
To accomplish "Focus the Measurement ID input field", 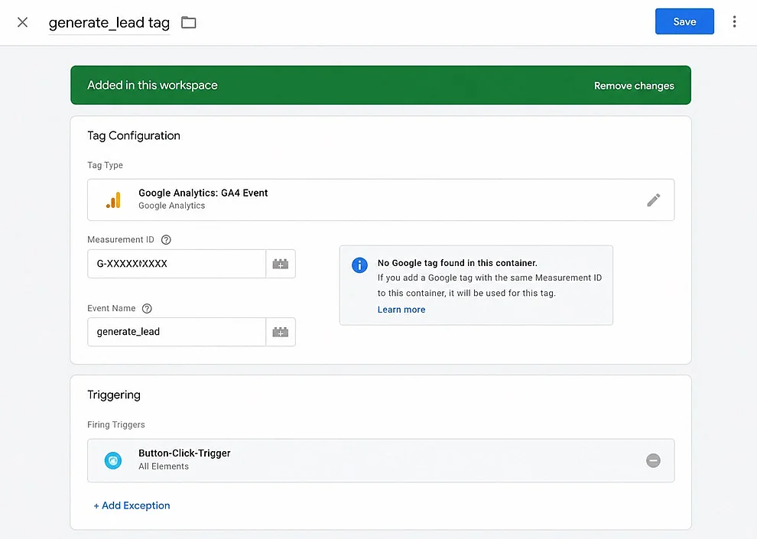I will click(x=177, y=264).
